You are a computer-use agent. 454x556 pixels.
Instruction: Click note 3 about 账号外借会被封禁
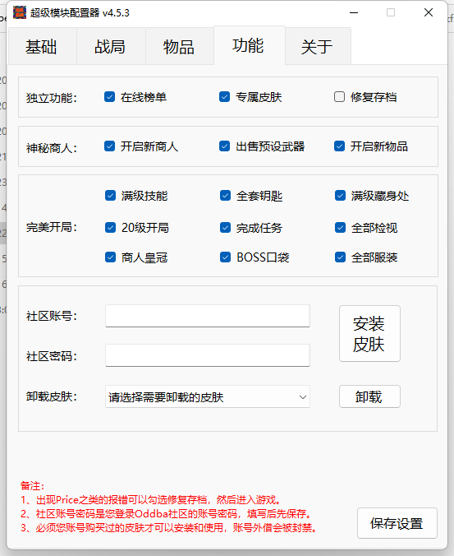[169, 528]
